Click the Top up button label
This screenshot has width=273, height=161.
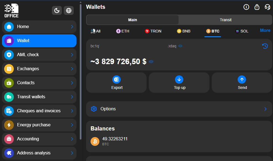click(180, 88)
